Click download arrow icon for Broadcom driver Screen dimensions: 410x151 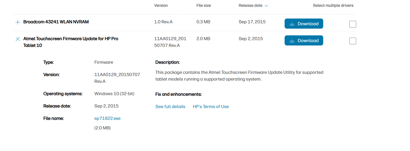pos(292,24)
